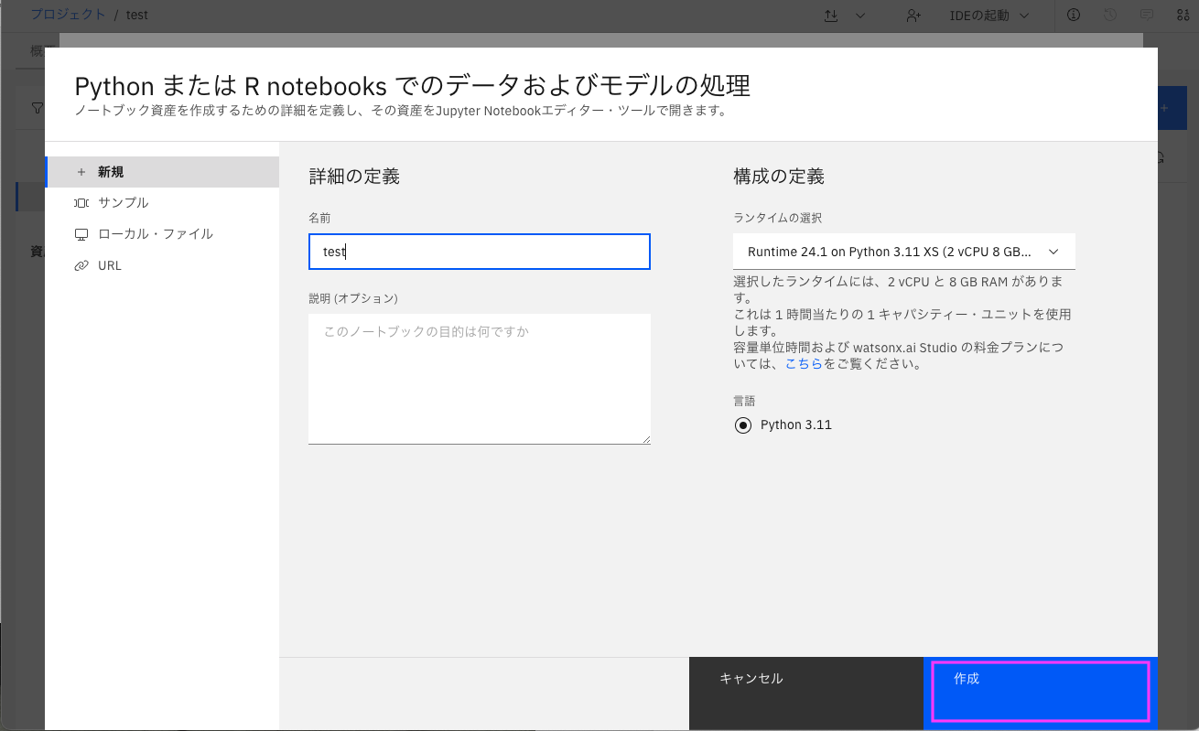Click the キャンセル cancel button
Screen dimensions: 1199x731
coord(806,693)
